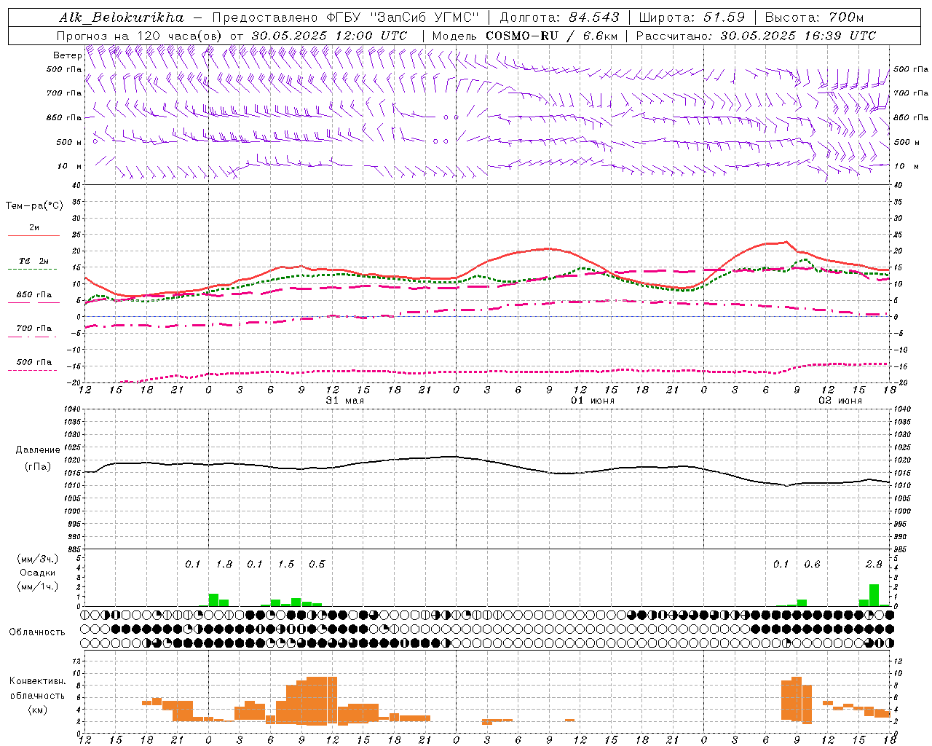This screenshot has height=746, width=932.
Task: Select the model name COSMO-RU / 6.6км
Action: click(552, 36)
